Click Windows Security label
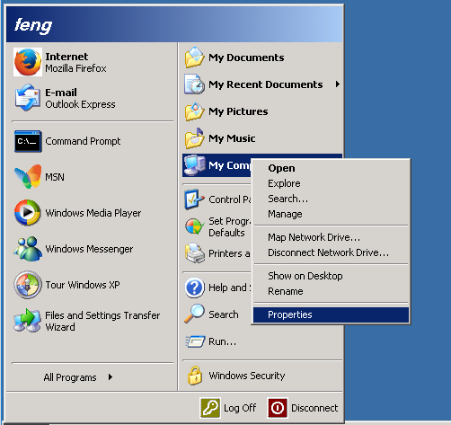The image size is (451, 425). click(247, 376)
